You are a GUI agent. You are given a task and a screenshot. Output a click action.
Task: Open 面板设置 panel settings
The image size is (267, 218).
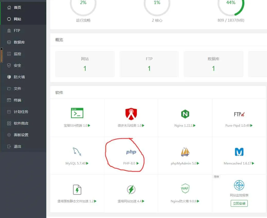pos(23,135)
